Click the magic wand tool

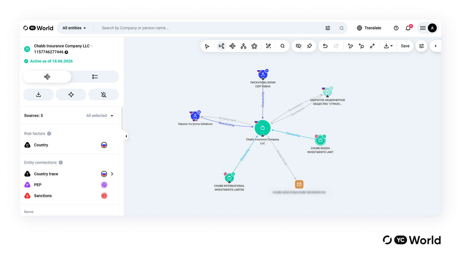[x=268, y=46]
